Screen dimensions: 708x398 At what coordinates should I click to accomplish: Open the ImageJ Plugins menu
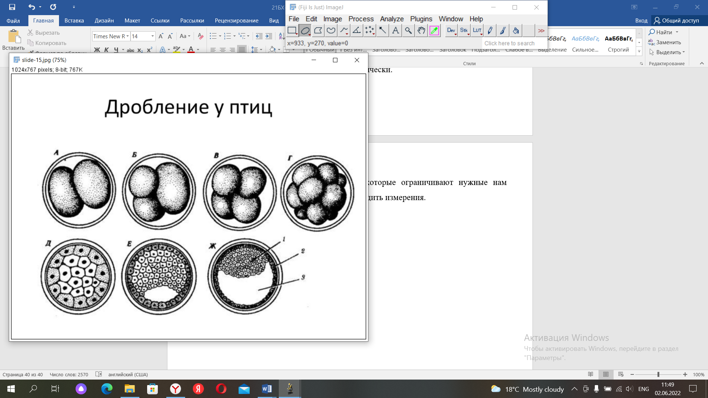click(x=421, y=19)
